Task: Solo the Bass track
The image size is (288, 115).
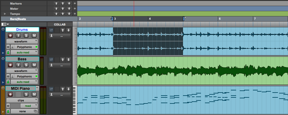Action: [26, 65]
